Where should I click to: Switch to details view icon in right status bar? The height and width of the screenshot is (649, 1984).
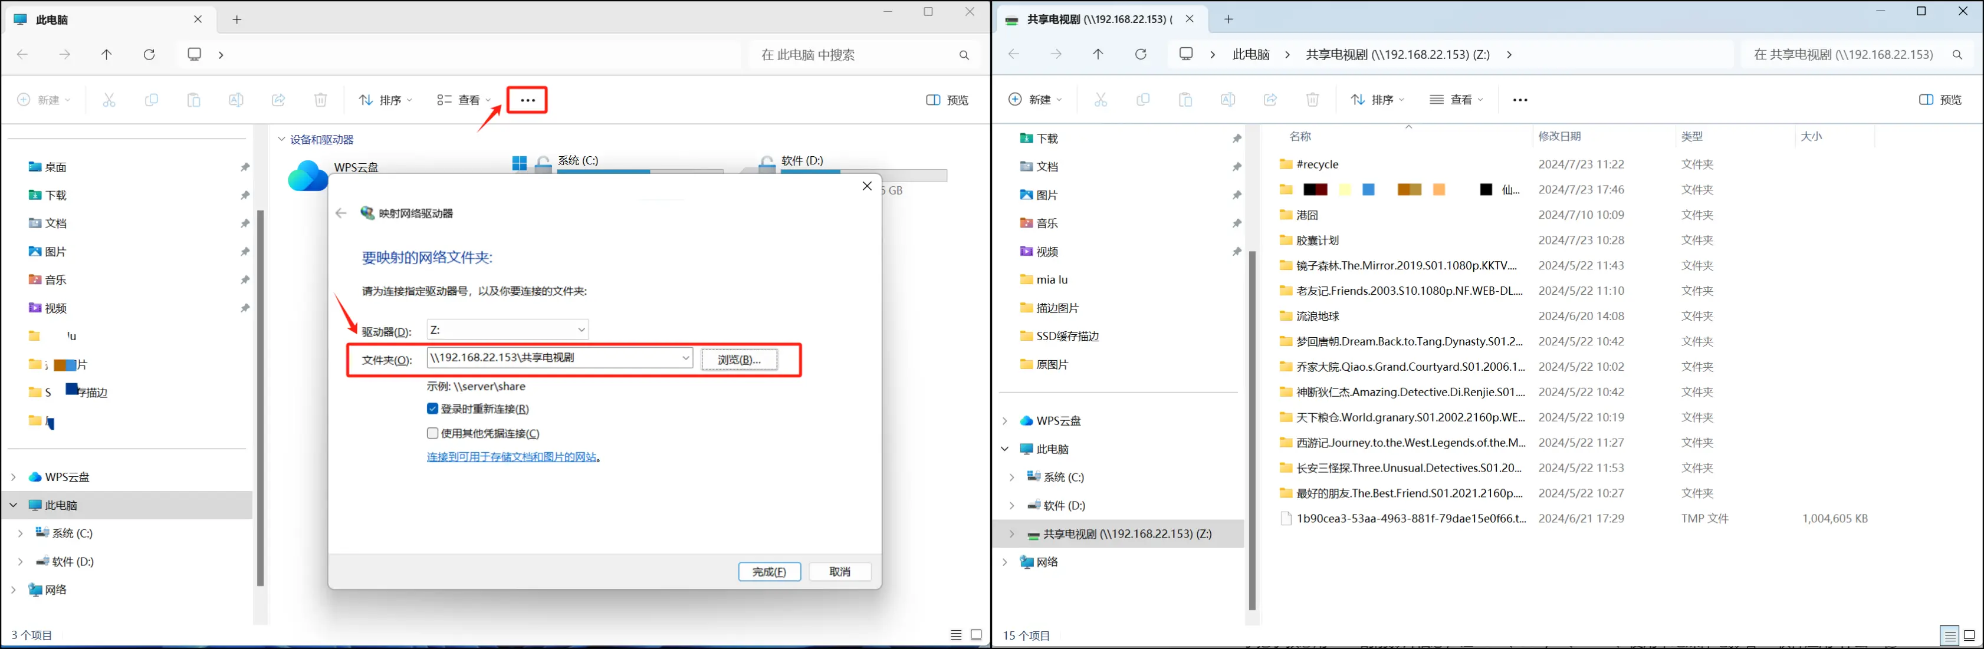click(x=1949, y=636)
